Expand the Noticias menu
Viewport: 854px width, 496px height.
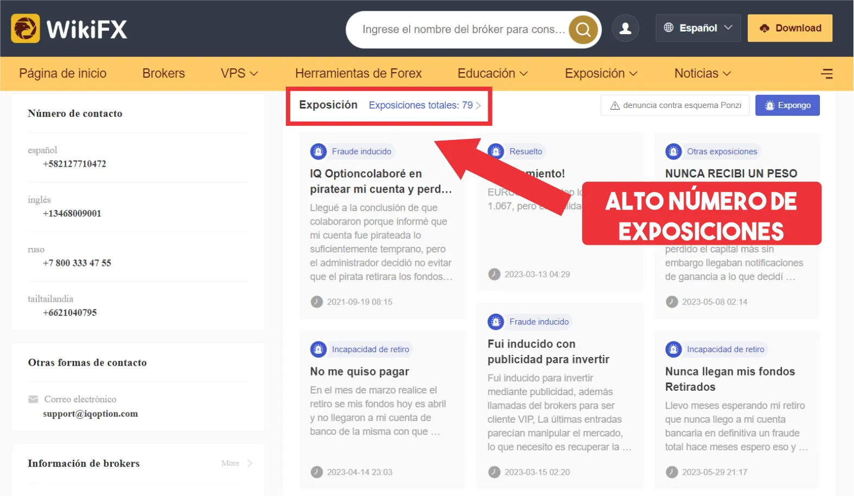pos(703,73)
